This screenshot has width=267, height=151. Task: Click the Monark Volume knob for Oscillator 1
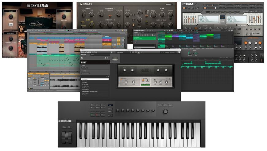coord(128,15)
